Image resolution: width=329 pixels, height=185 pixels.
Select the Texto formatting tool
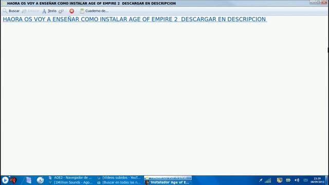click(49, 11)
